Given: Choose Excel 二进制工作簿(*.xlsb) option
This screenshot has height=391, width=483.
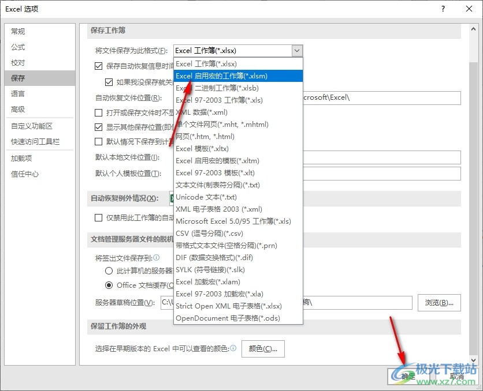Looking at the screenshot, I should [238, 88].
